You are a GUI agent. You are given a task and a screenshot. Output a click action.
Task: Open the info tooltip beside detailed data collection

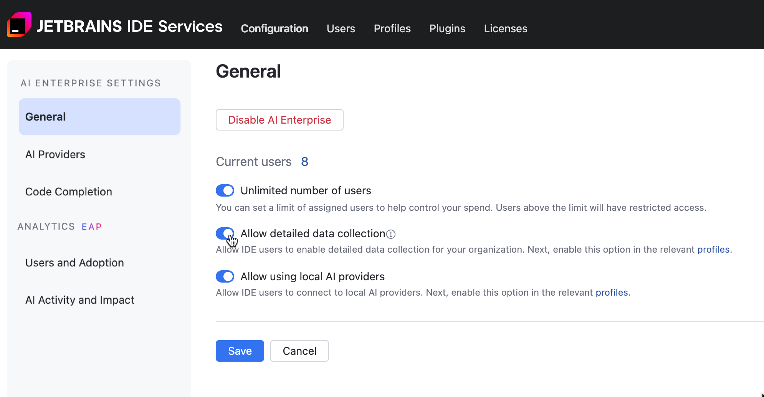pyautogui.click(x=391, y=234)
